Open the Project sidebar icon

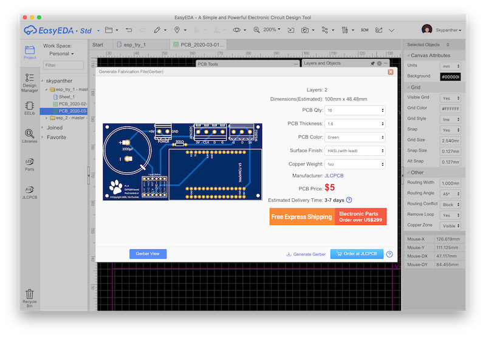coord(30,52)
